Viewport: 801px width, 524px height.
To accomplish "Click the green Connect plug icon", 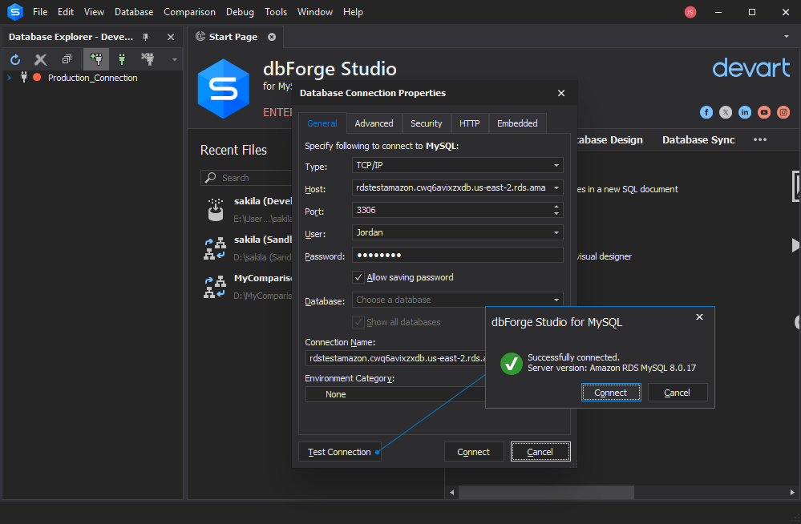I will (121, 58).
